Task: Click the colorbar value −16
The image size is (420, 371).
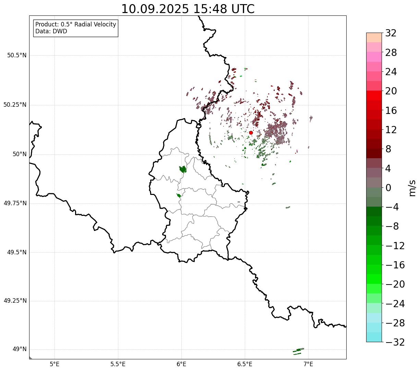Action: 395,265
